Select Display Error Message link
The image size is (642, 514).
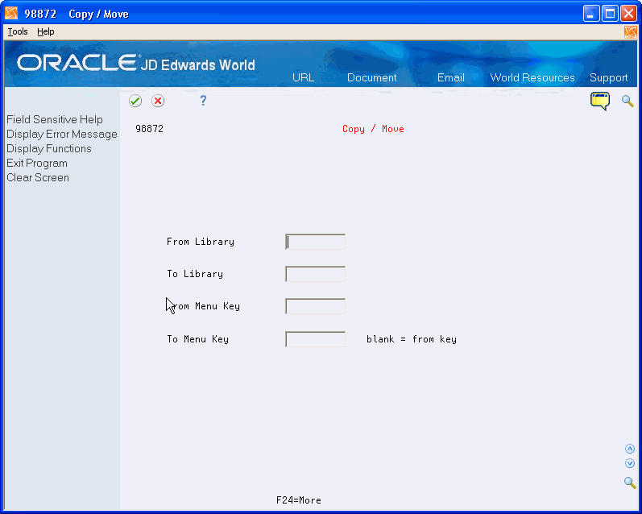coord(62,135)
